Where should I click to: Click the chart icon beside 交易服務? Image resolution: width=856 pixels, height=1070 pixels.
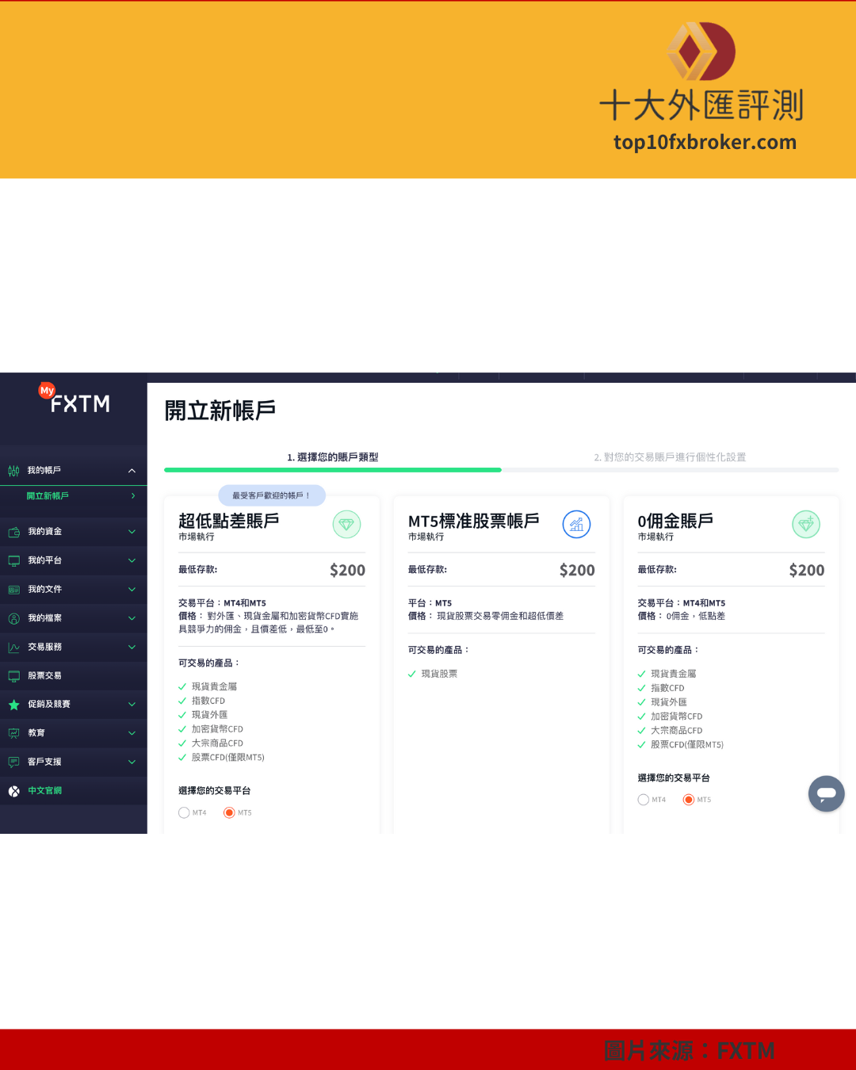[x=13, y=648]
